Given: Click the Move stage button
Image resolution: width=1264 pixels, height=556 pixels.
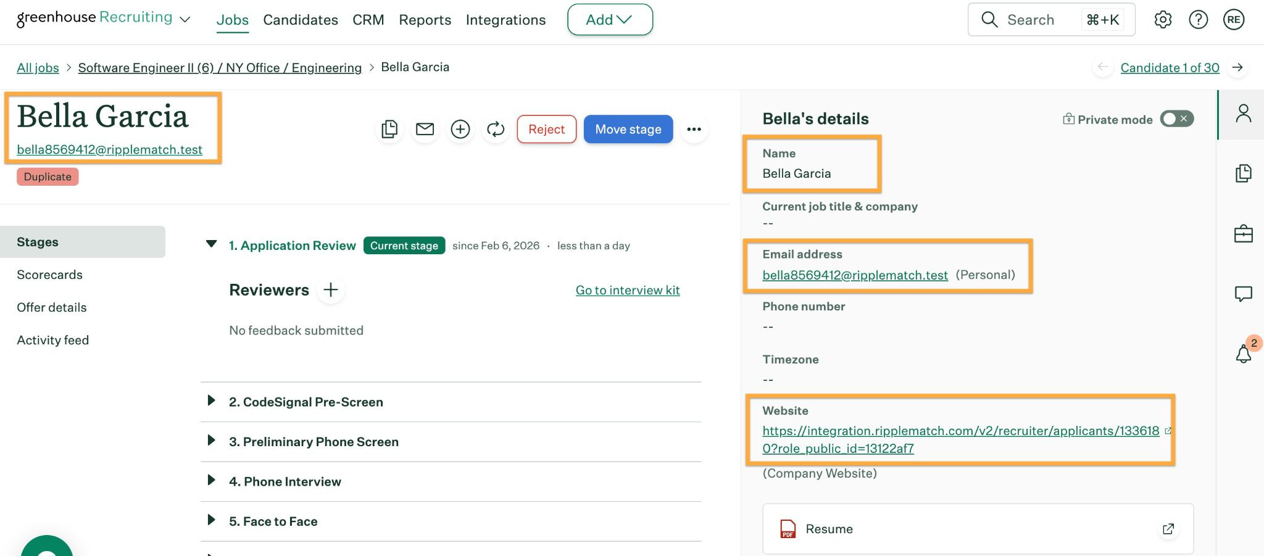Looking at the screenshot, I should [x=628, y=129].
